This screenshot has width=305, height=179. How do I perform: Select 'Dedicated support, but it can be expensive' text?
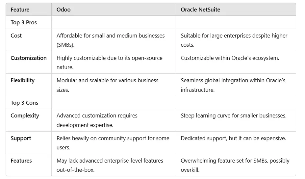click(233, 138)
